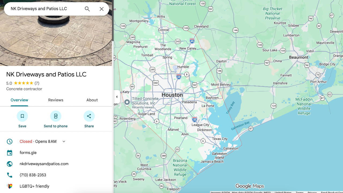Switch to the Overview tab
Screen dimensions: 343x193
coord(19,100)
